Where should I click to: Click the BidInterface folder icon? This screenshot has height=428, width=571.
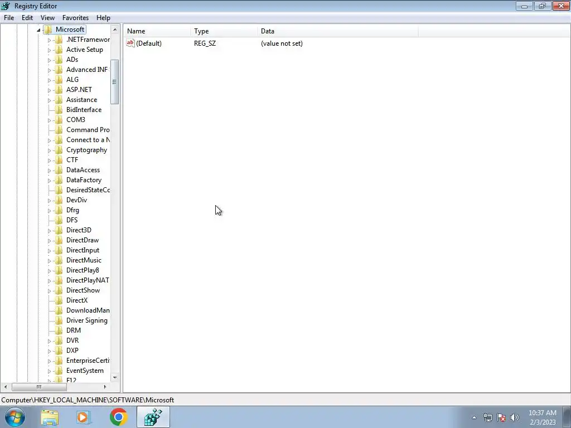[59, 110]
